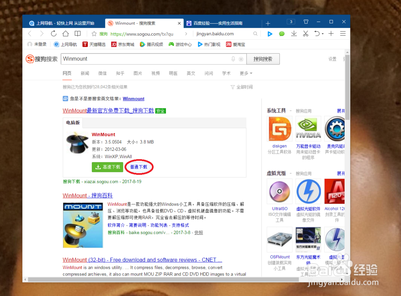Open the diskgen app icon
The image size is (401, 296).
tap(279, 129)
